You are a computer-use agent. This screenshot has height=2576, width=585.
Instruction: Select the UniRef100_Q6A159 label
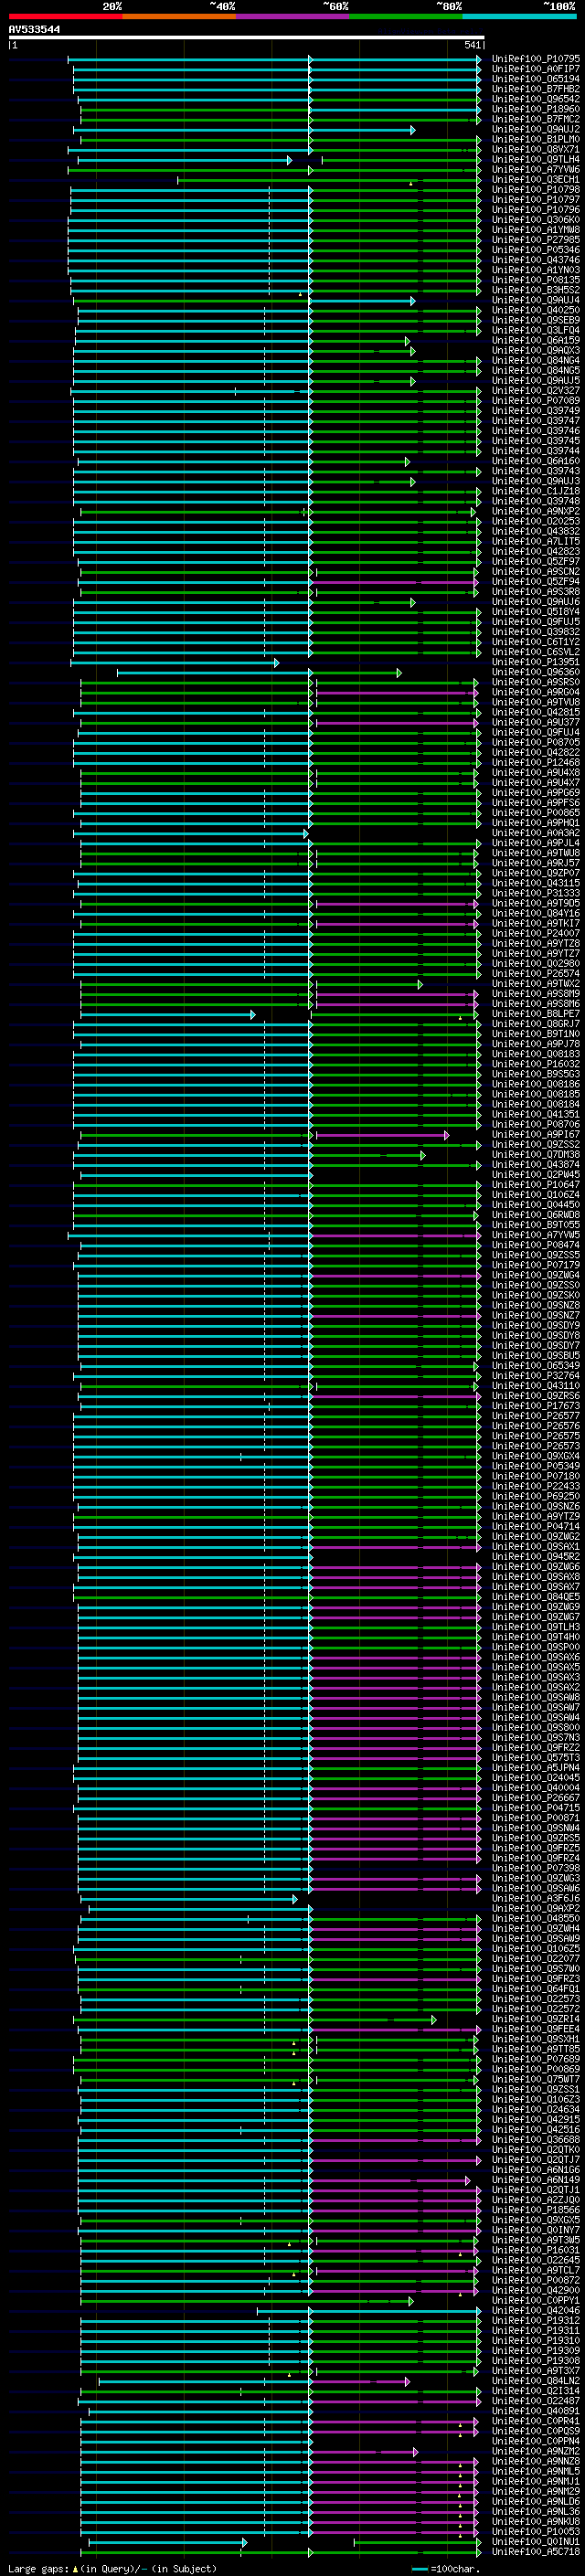536,340
